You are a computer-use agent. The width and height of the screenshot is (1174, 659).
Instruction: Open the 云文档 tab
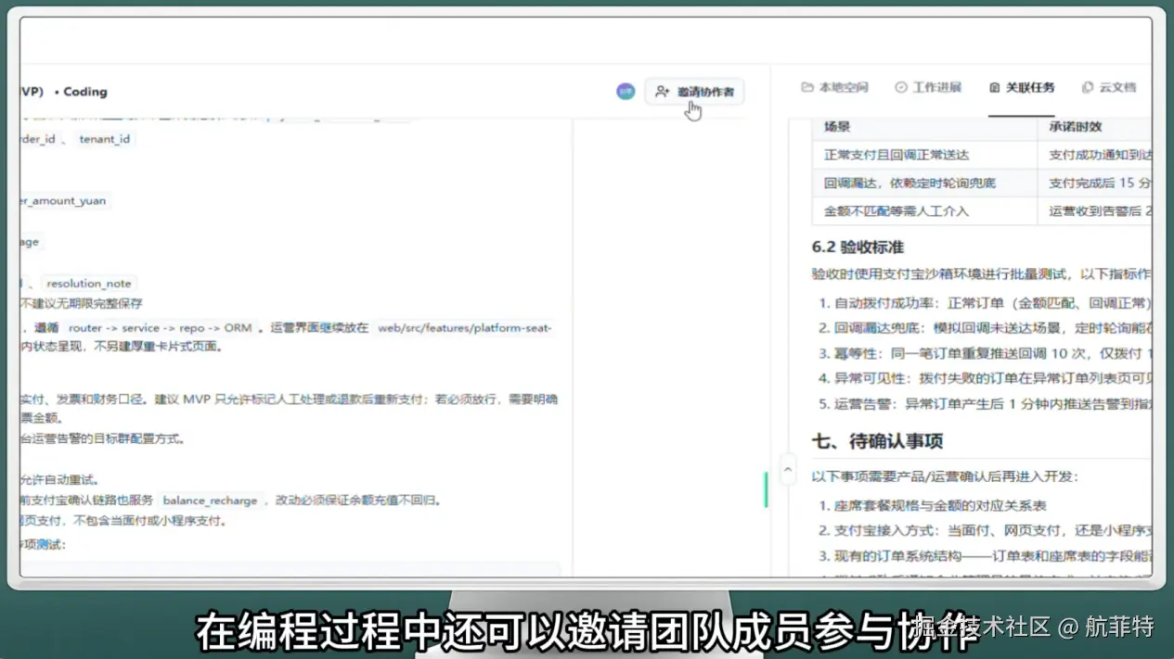[x=1108, y=87]
